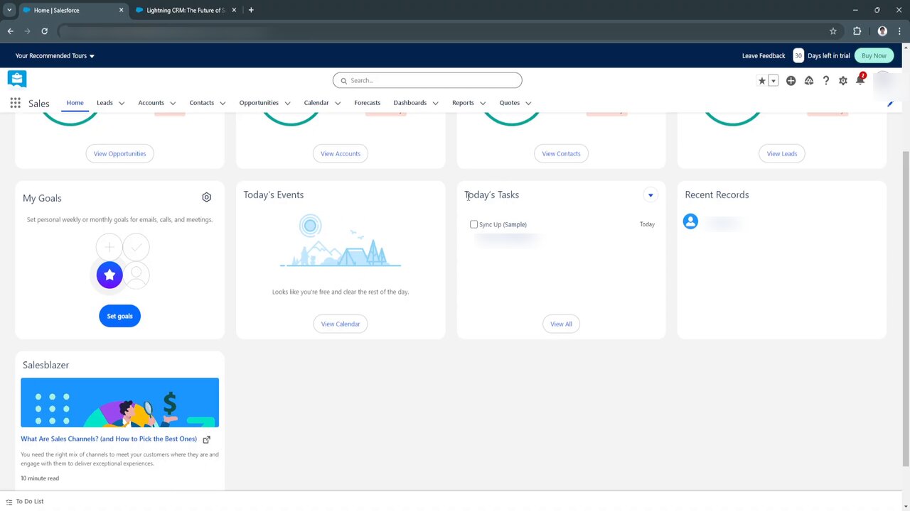Click the View Contacts button
The height and width of the screenshot is (511, 910).
[561, 153]
